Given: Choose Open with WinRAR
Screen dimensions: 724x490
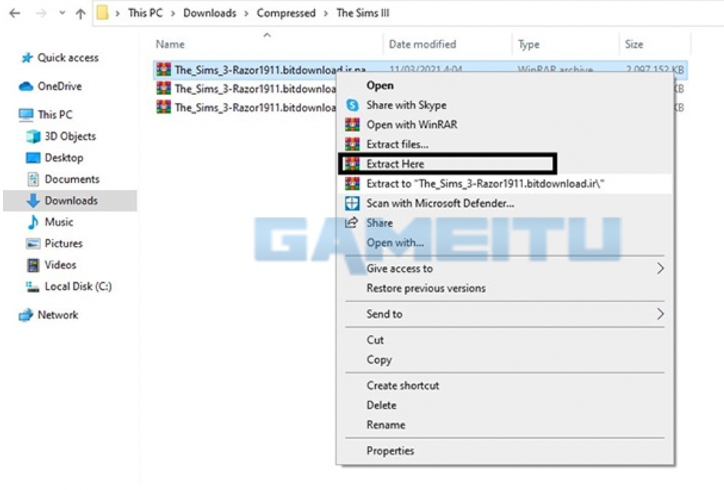Looking at the screenshot, I should coord(412,125).
